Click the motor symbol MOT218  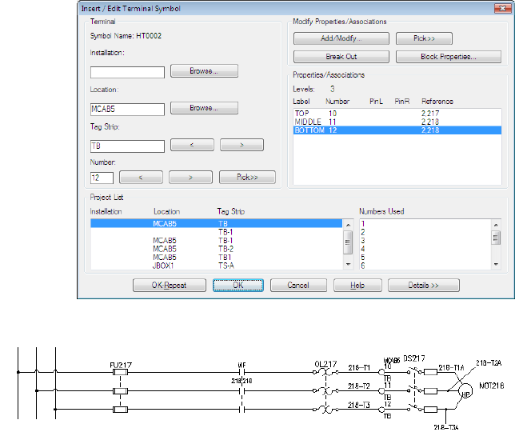pyautogui.click(x=465, y=391)
